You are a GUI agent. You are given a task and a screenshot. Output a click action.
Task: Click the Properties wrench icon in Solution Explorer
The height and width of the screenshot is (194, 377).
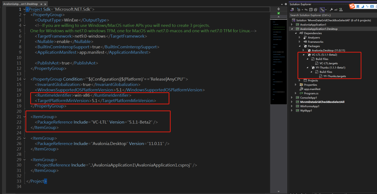point(331,10)
